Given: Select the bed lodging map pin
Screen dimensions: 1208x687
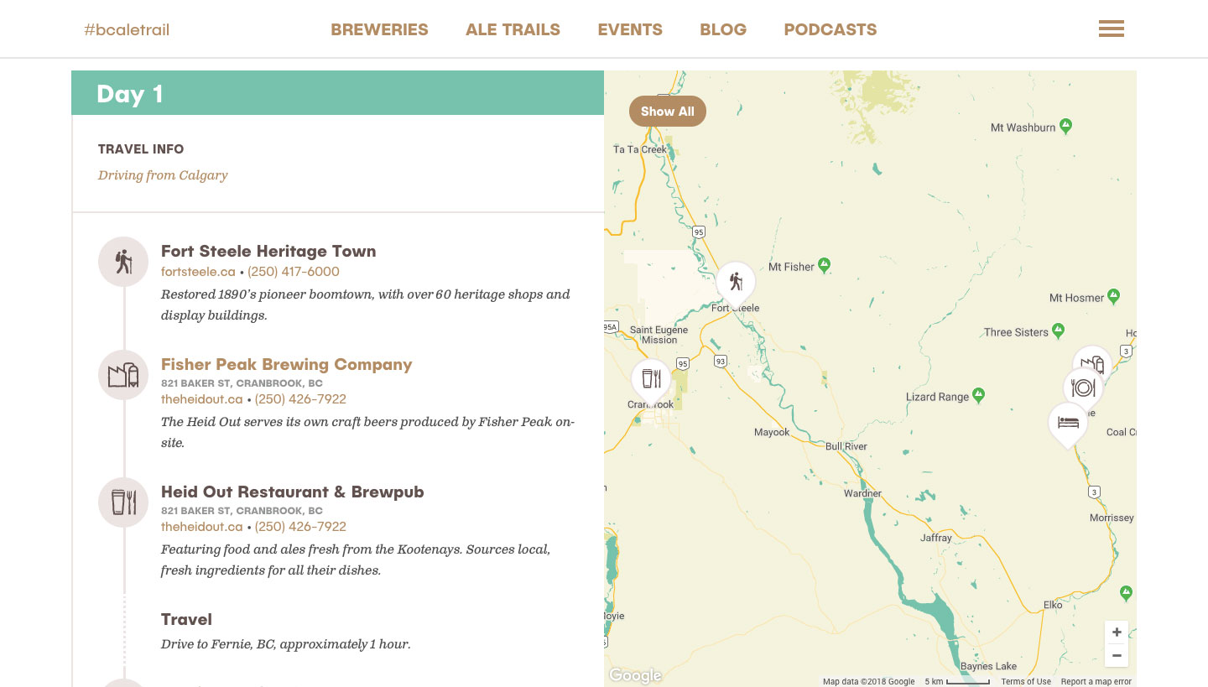Looking at the screenshot, I should (1068, 424).
